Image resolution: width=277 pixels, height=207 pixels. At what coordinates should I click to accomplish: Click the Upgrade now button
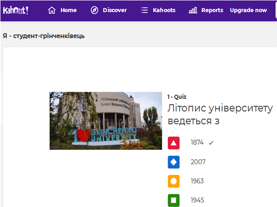248,10
